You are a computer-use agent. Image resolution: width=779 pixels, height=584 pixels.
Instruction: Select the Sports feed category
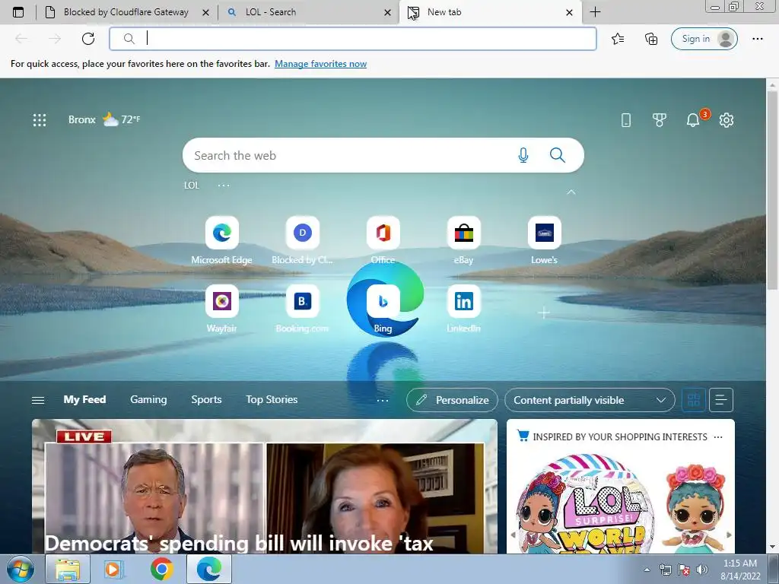point(206,400)
